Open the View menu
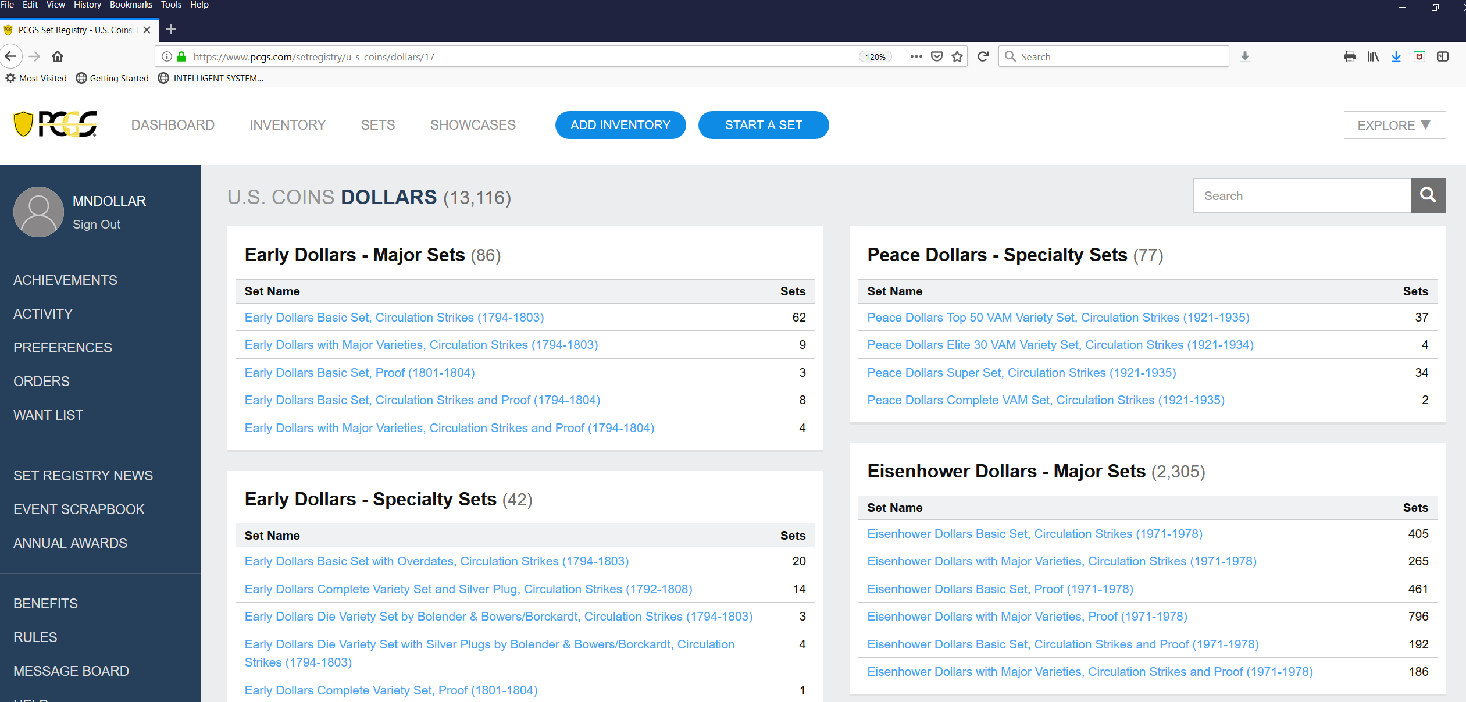 point(56,5)
